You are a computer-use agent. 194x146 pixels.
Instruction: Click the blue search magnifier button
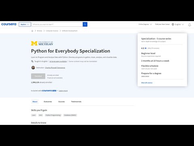click(85, 24)
